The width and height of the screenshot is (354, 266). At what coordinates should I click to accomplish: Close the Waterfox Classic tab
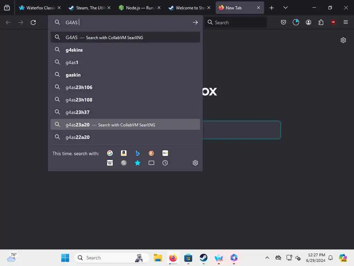[x=59, y=8]
